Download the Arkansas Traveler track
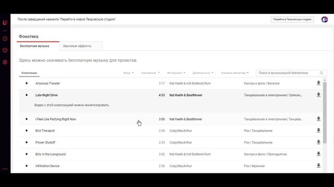The width and height of the screenshot is (334, 187). coord(318,83)
